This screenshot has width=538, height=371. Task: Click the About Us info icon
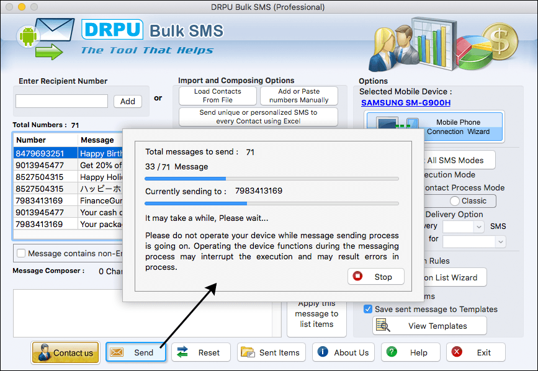(323, 352)
